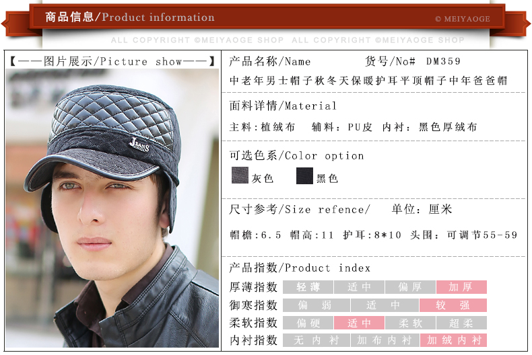Select the 偏弱 cell in 御寒指数 row

pyautogui.click(x=317, y=305)
